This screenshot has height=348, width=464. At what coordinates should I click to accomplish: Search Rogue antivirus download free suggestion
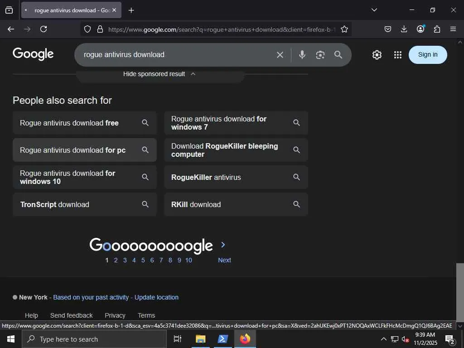click(85, 123)
